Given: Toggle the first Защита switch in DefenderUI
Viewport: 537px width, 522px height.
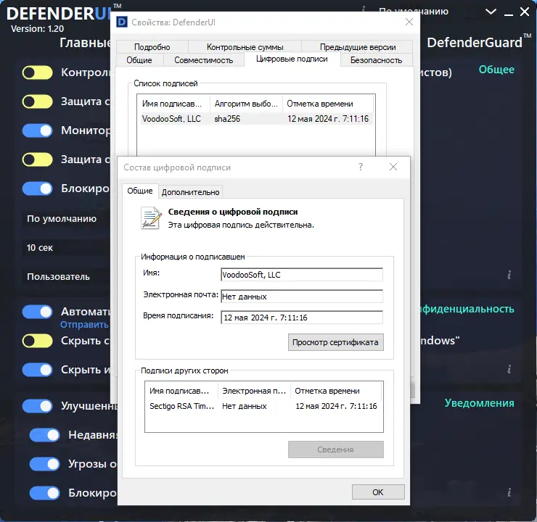Looking at the screenshot, I should pyautogui.click(x=37, y=101).
